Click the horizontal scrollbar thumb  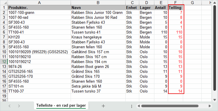click(170, 106)
